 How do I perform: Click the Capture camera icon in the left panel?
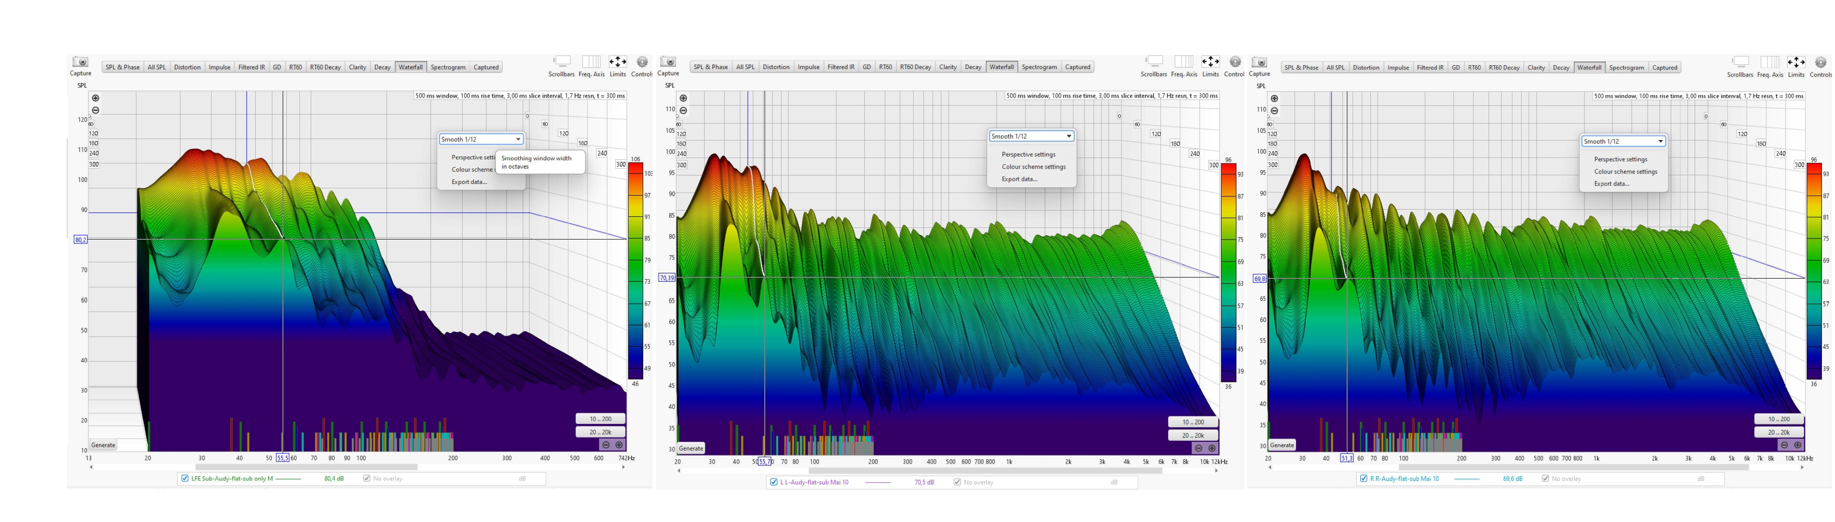[81, 62]
